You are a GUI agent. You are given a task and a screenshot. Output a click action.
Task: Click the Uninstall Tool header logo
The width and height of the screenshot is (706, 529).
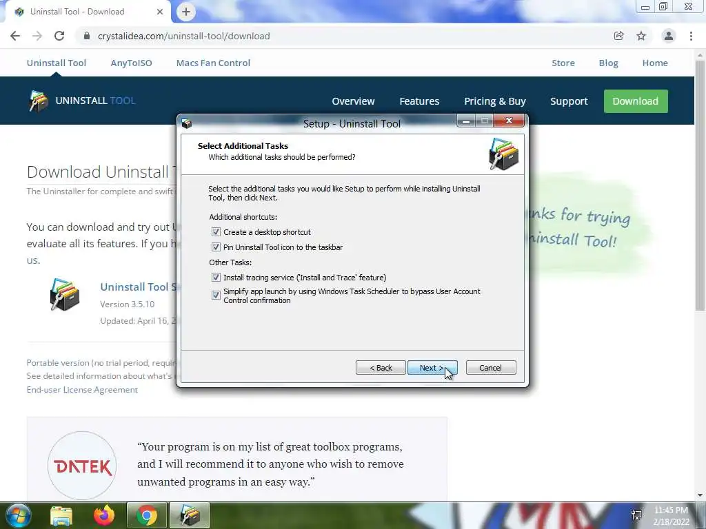coord(82,101)
